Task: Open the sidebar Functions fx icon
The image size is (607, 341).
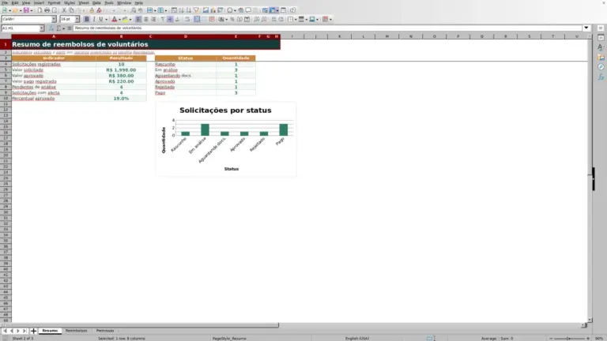Action: click(x=601, y=77)
